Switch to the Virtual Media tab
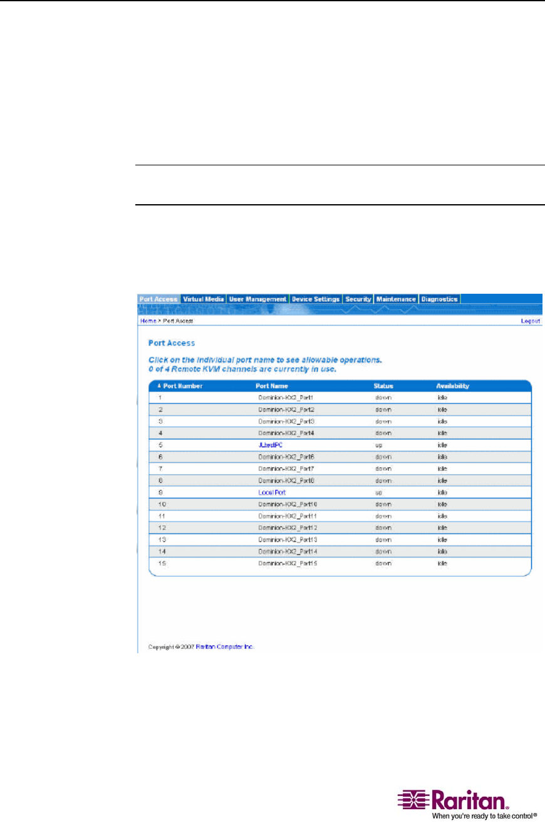The width and height of the screenshot is (545, 828). click(204, 299)
